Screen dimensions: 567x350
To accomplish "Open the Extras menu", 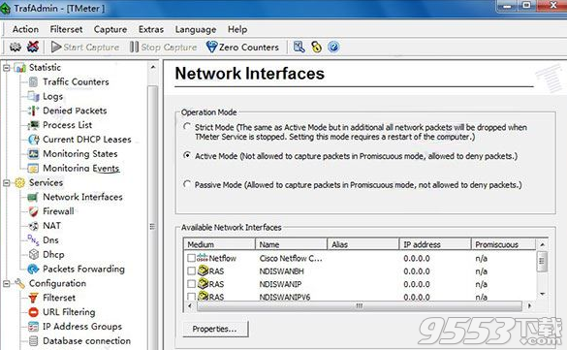I will coord(151,29).
